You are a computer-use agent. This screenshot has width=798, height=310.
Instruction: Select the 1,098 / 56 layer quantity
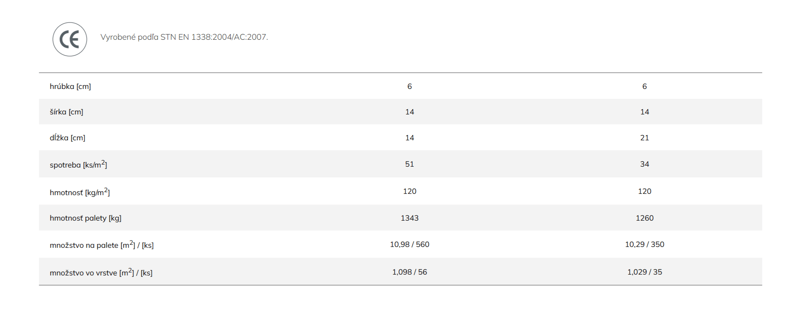pos(410,272)
